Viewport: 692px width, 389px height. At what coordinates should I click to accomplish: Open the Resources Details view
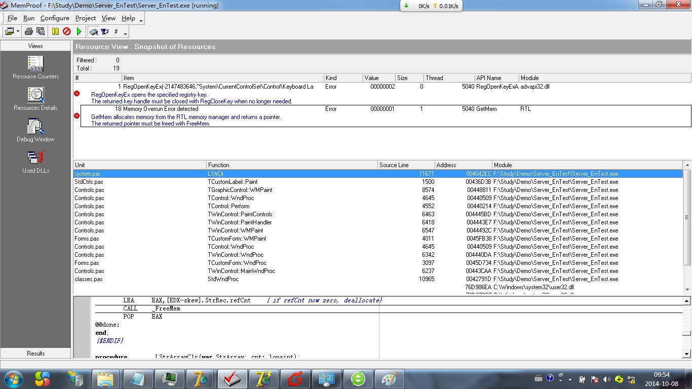pyautogui.click(x=36, y=99)
